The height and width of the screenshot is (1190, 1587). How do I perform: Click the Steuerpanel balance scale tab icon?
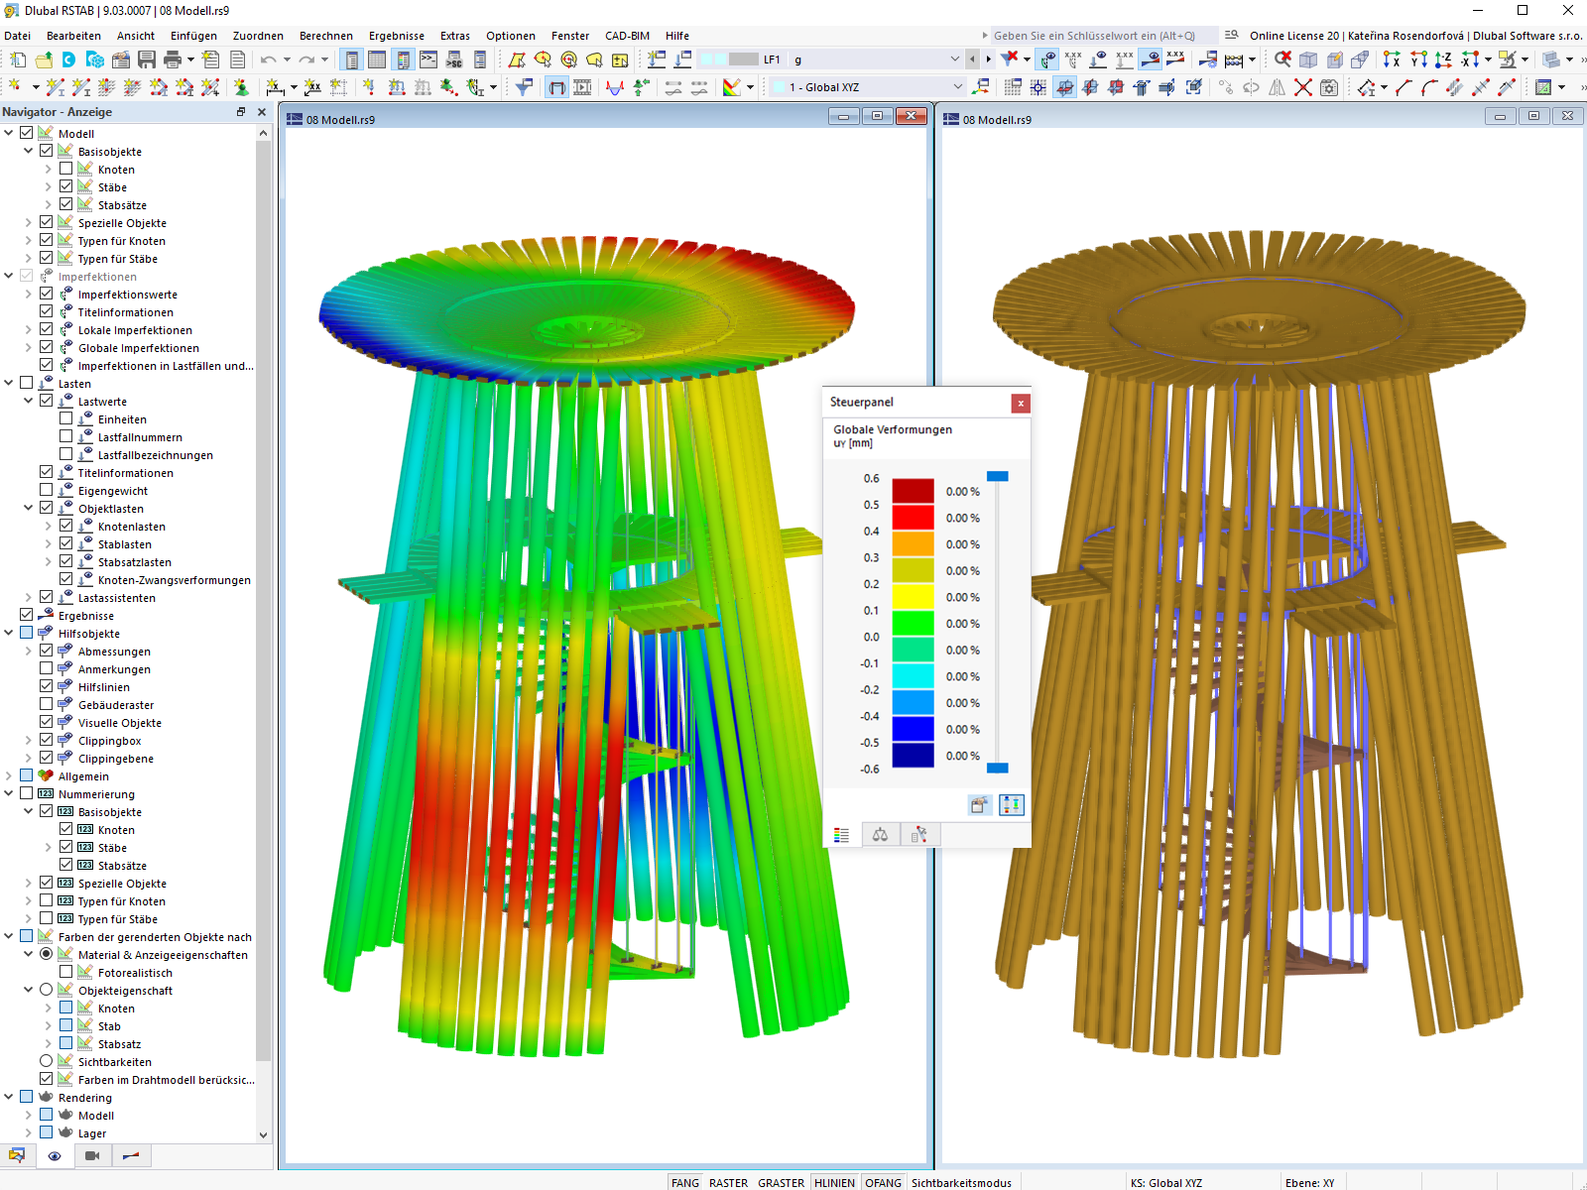tap(880, 835)
